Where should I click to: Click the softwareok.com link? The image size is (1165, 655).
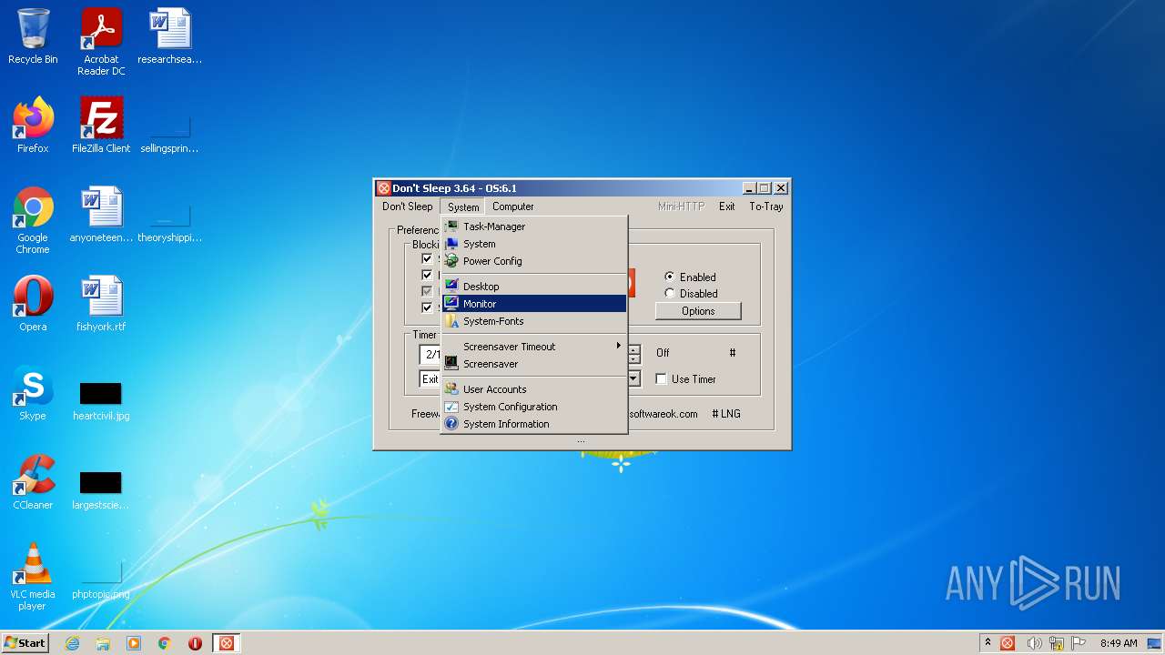663,414
